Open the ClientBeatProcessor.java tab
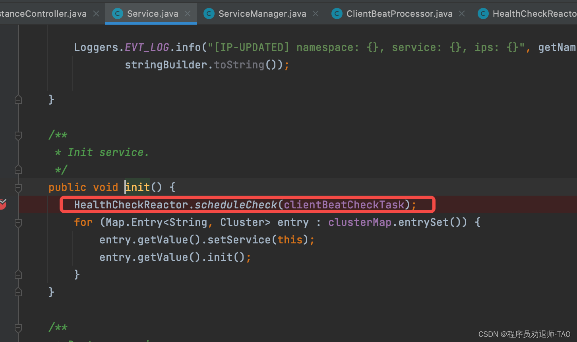This screenshot has width=577, height=342. [x=399, y=14]
